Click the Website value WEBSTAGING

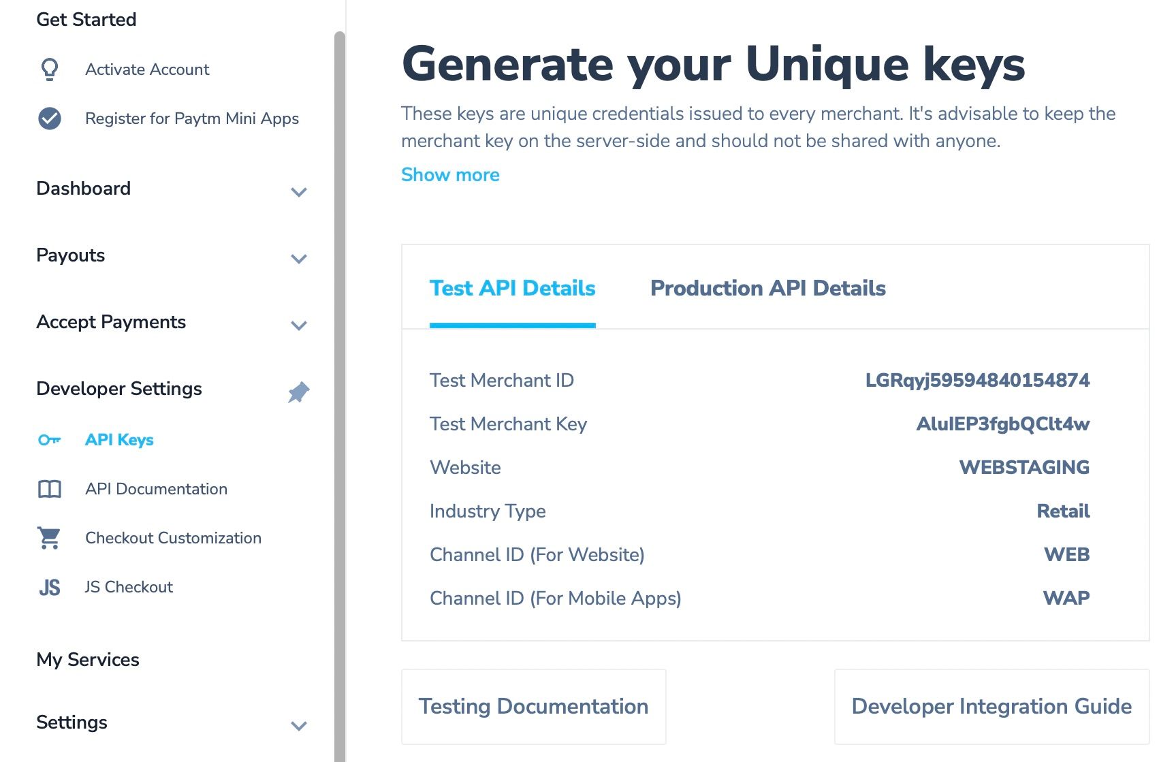coord(1024,467)
